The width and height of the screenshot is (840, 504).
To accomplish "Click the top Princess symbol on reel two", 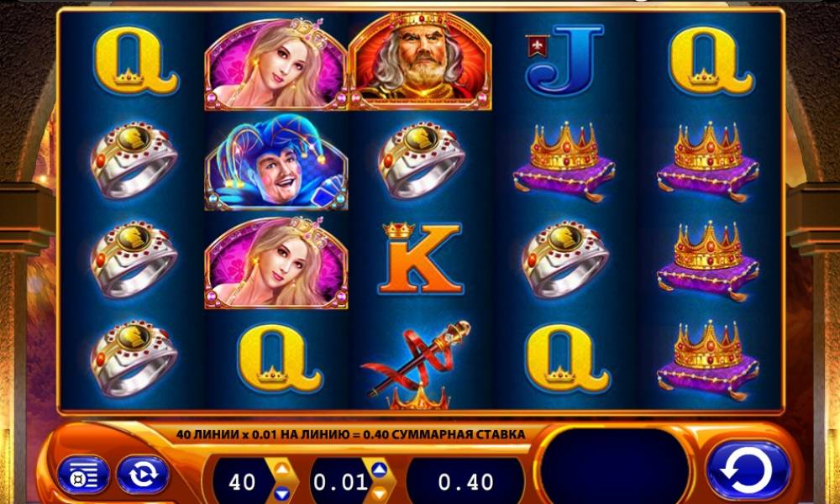I will (x=276, y=63).
